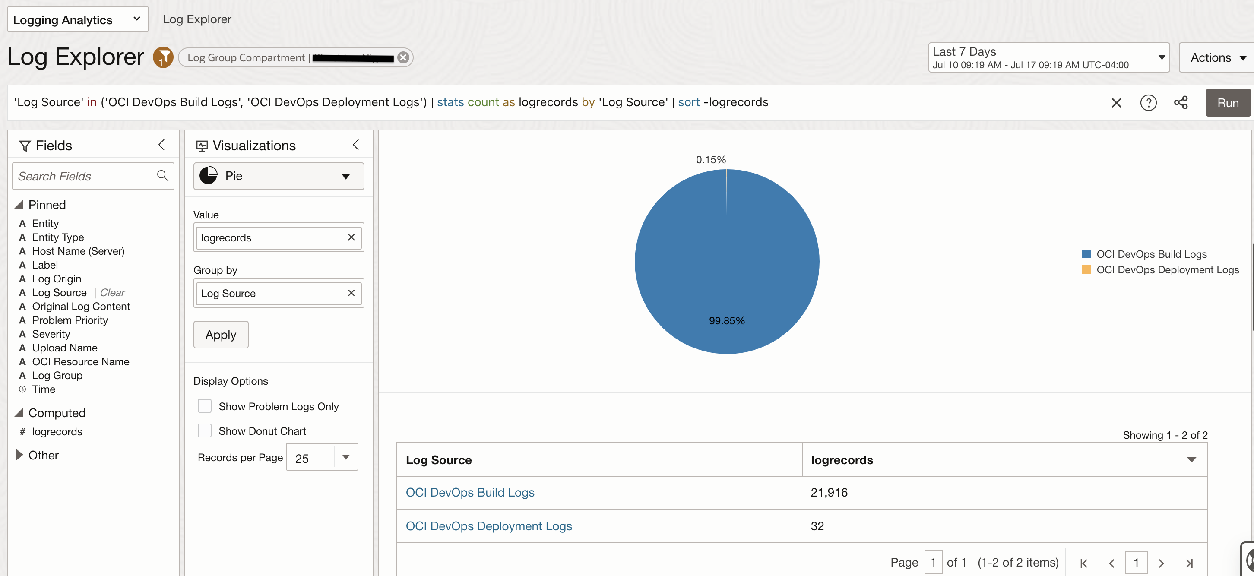Open the Pie visualization type dropdown
1254x576 pixels.
click(279, 176)
